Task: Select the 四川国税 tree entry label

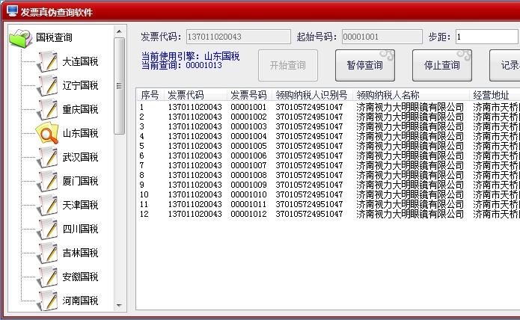Action: [x=80, y=229]
